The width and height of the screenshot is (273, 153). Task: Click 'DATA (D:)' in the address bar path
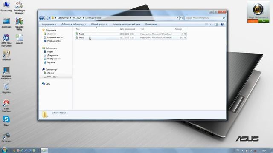(77, 18)
